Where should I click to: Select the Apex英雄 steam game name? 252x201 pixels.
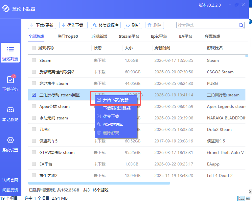click(55, 107)
